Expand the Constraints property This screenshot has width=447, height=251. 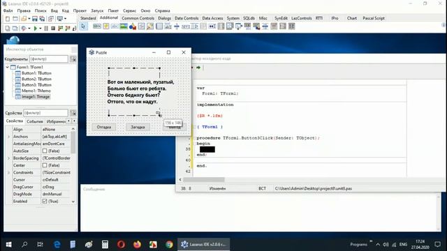[8, 172]
